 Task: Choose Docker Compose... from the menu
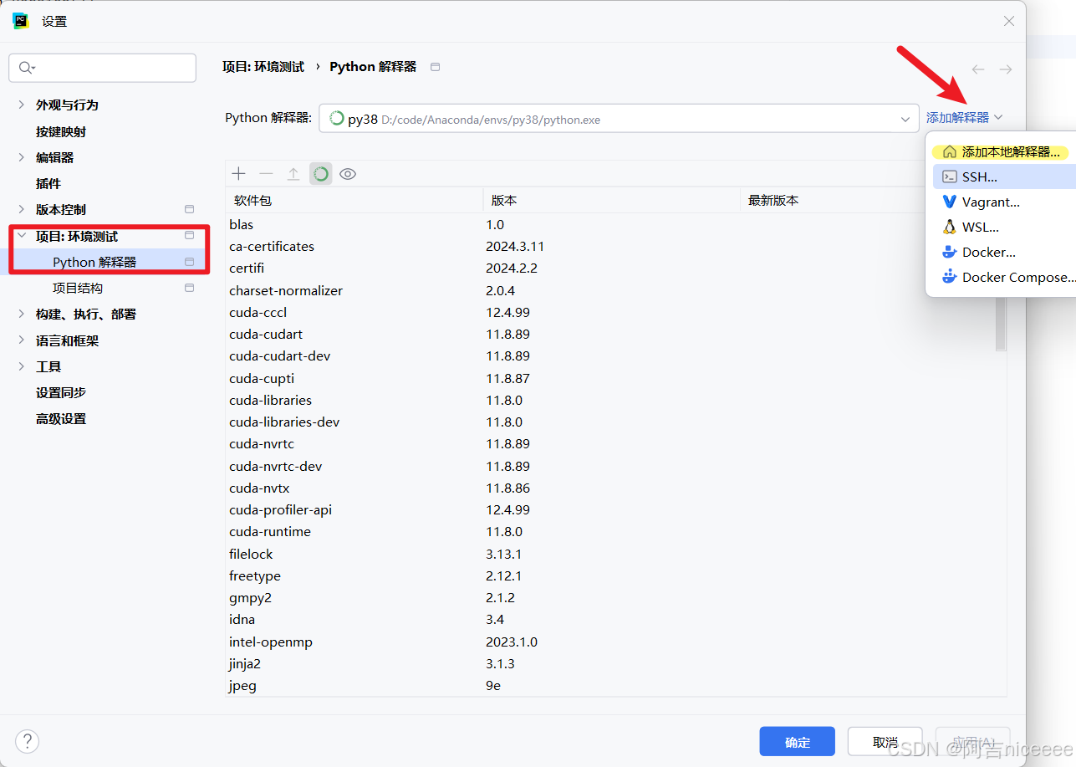point(1002,277)
